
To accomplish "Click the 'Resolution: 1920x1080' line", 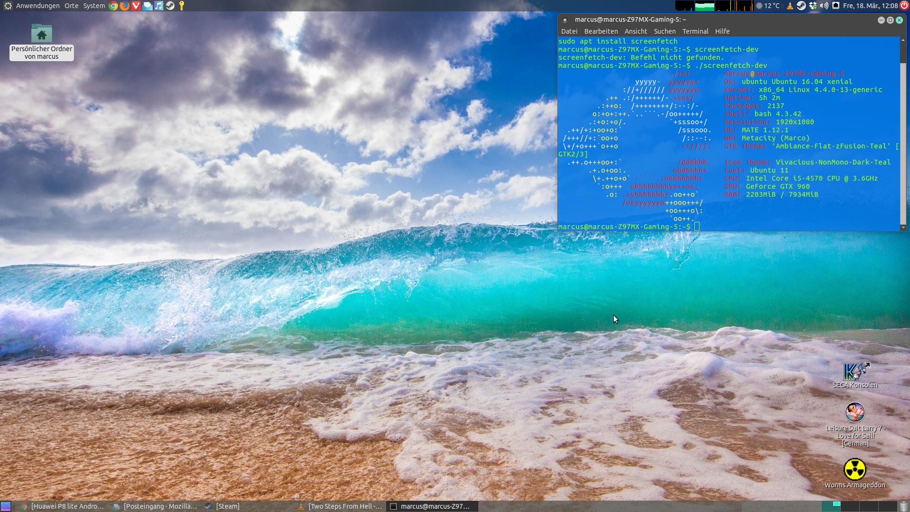I will point(769,122).
